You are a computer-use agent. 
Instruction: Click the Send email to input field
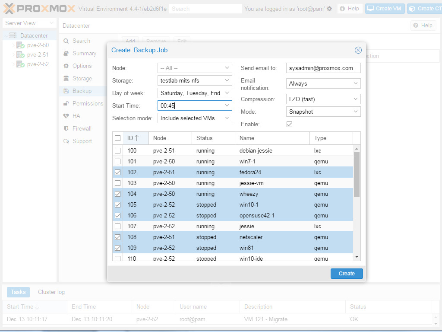[323, 68]
